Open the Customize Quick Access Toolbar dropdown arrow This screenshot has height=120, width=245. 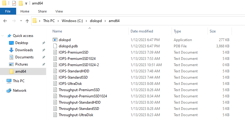[x=26, y=4]
